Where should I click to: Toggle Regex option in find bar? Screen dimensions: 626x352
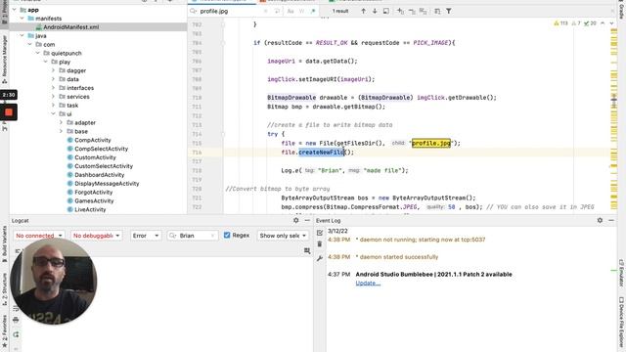(313, 11)
